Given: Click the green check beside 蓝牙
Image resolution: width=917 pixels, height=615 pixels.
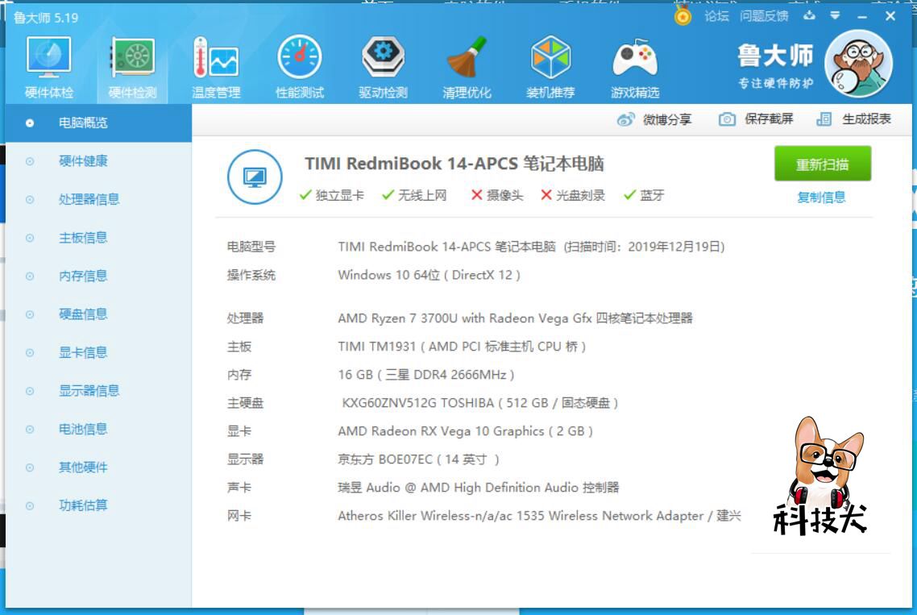Looking at the screenshot, I should (630, 195).
